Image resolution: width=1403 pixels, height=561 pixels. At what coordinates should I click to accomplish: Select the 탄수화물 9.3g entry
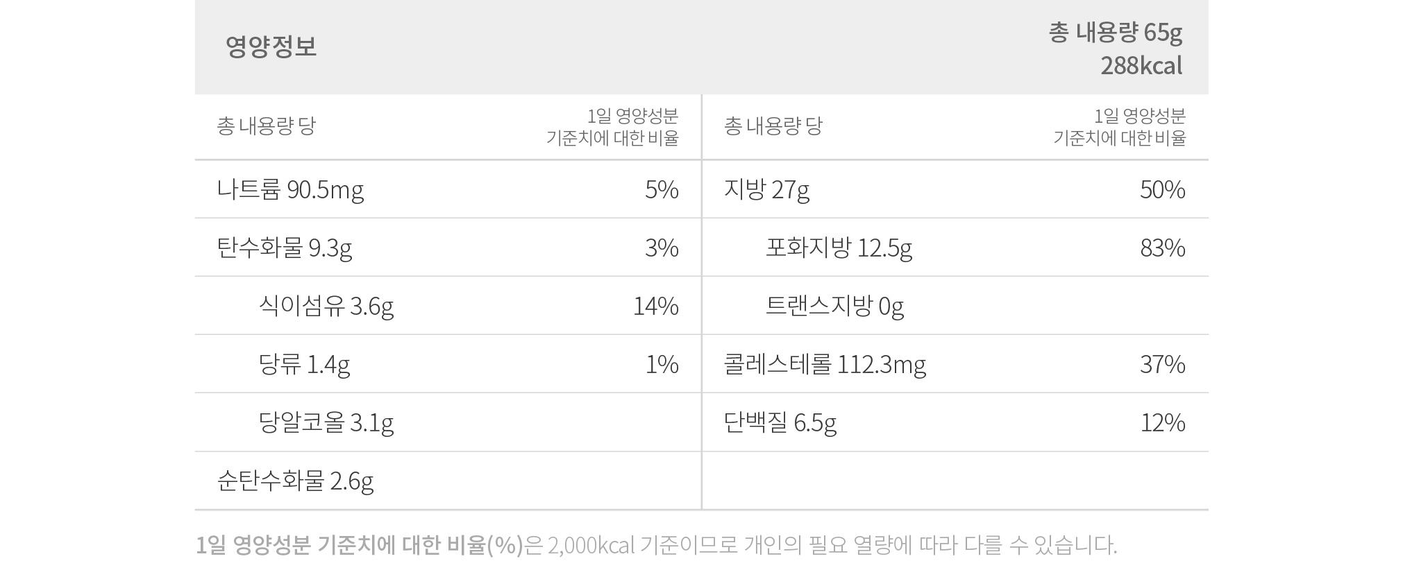285,248
